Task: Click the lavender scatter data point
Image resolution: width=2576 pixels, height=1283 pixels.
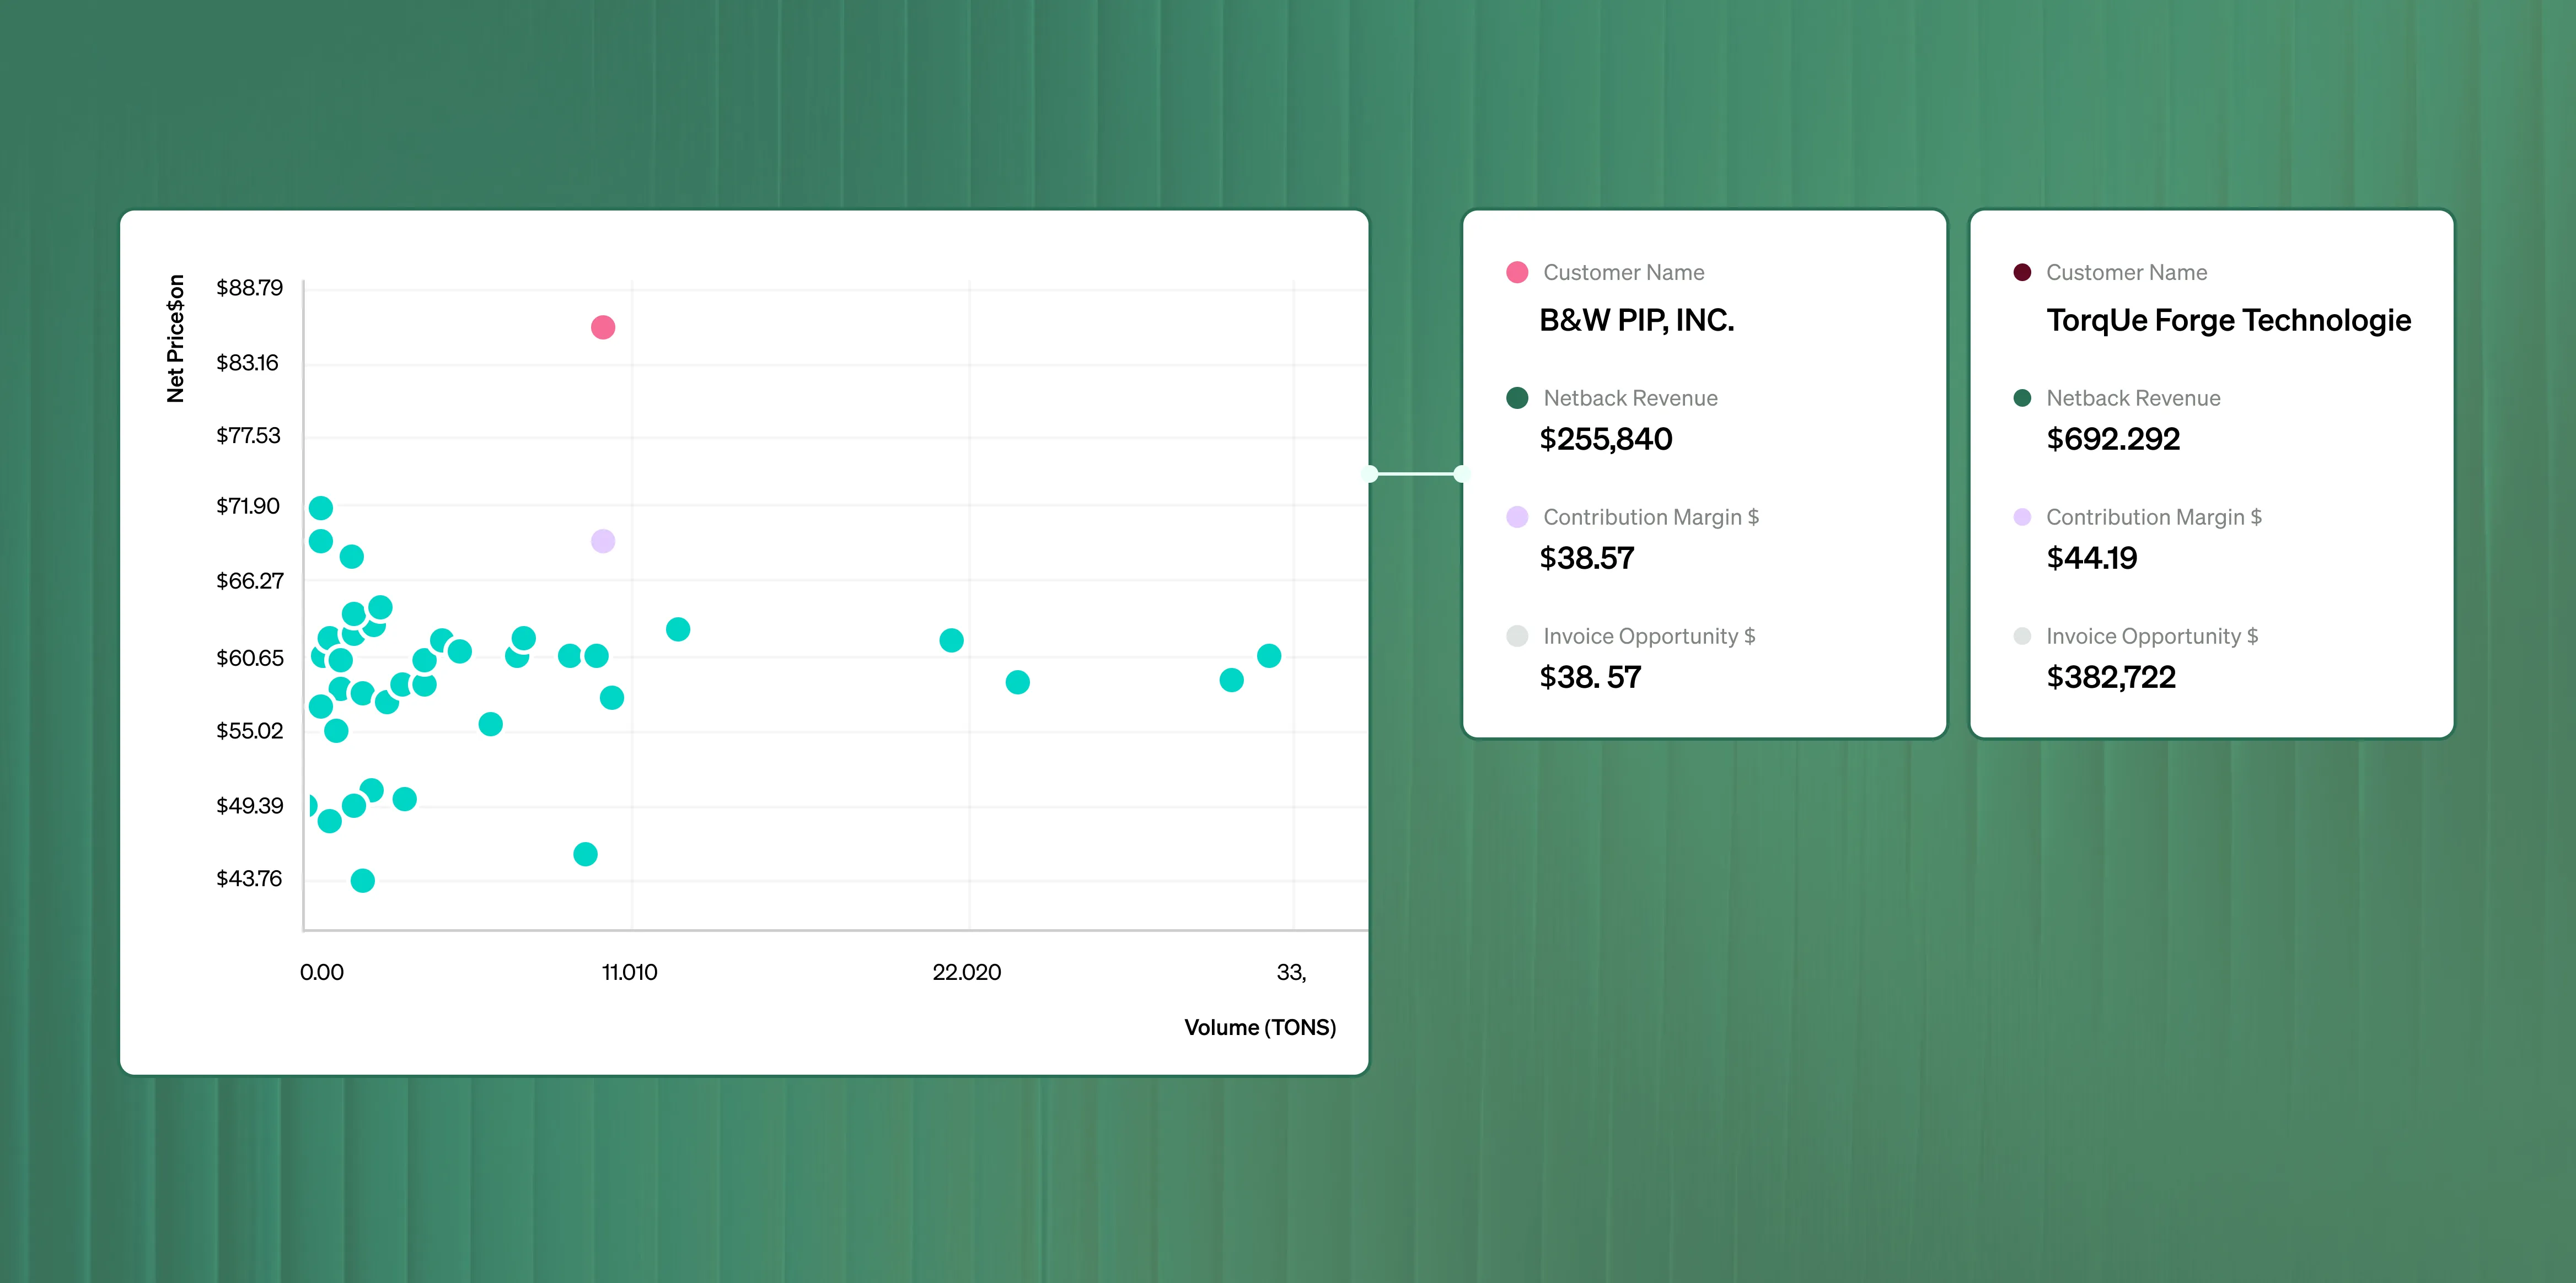Action: (602, 541)
